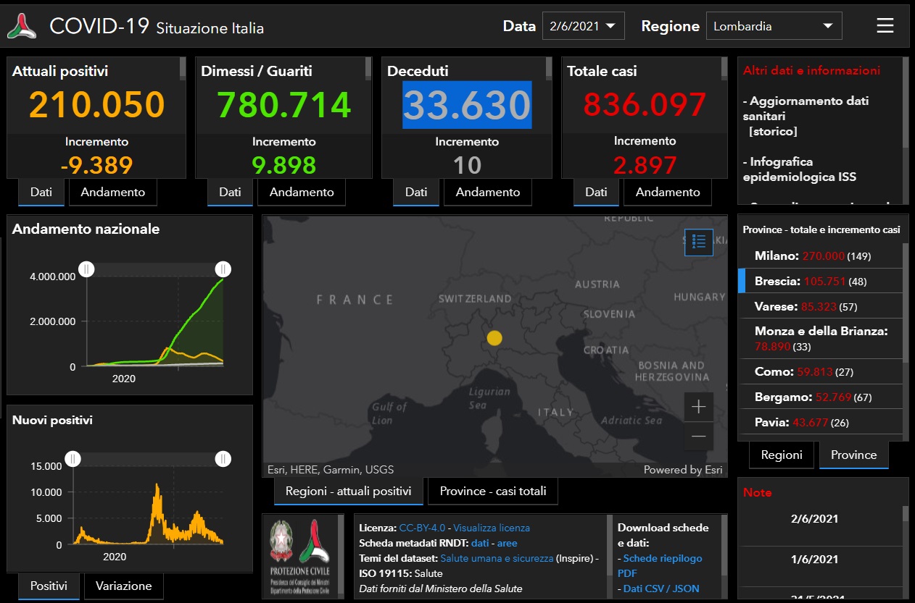Click right handle of Nuovi positivi slider
Image resolution: width=915 pixels, height=603 pixels.
pos(223,459)
